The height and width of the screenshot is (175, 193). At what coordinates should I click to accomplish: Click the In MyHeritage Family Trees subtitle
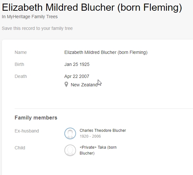point(30,17)
